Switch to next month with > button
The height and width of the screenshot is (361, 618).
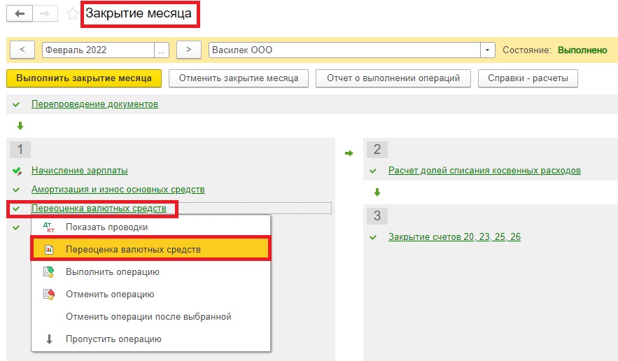click(x=189, y=50)
